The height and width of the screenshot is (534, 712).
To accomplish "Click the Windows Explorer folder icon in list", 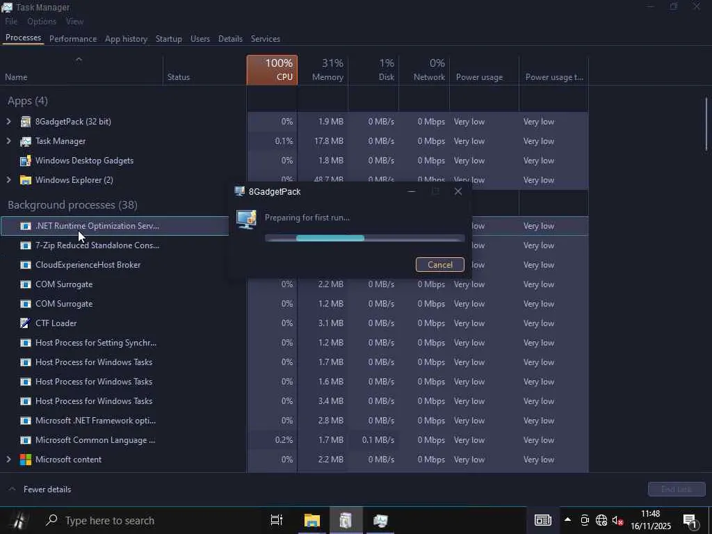I will 26,180.
